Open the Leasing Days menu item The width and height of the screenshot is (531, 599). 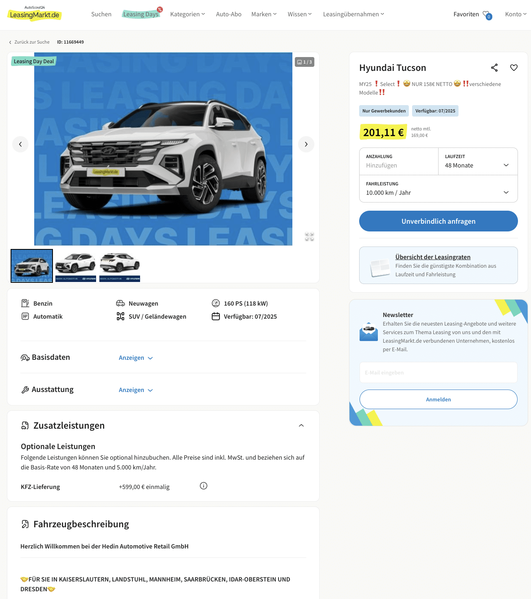[141, 14]
